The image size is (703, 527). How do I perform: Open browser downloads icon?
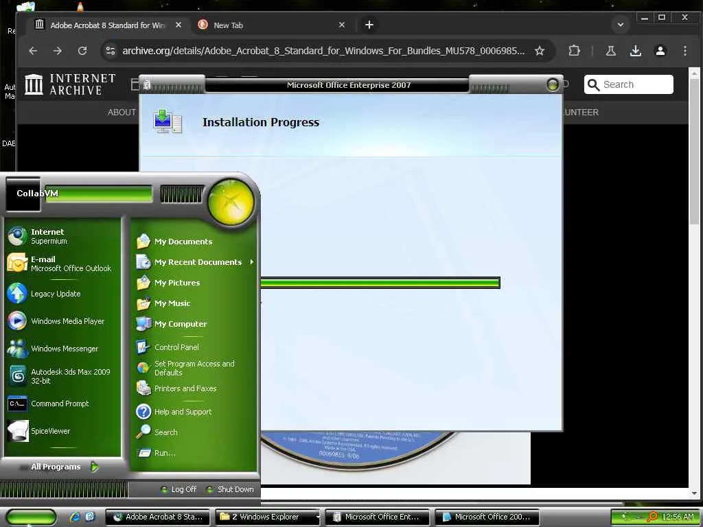click(x=635, y=51)
